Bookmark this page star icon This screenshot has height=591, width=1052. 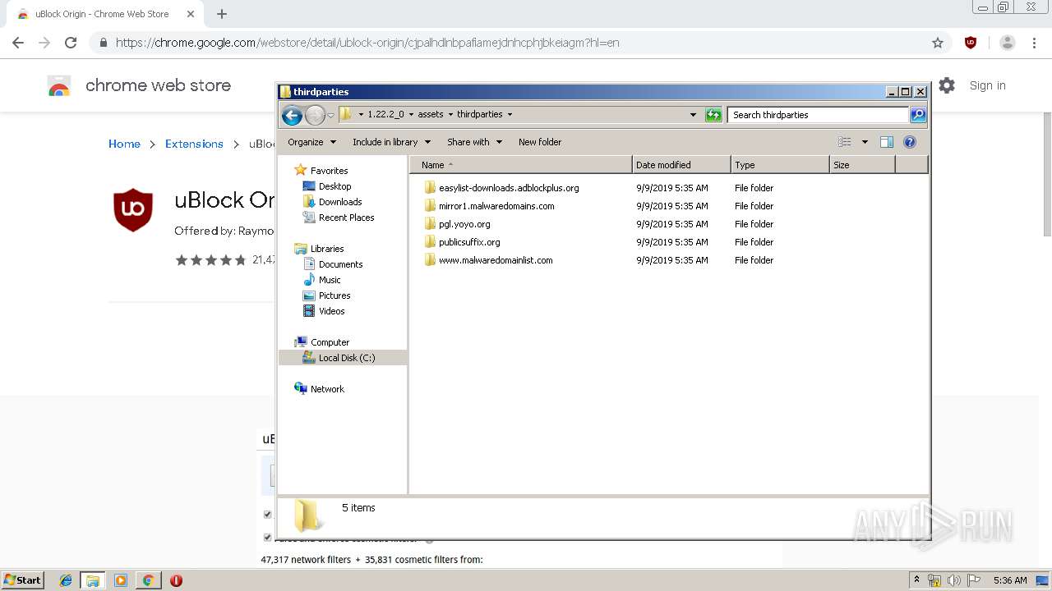tap(937, 43)
